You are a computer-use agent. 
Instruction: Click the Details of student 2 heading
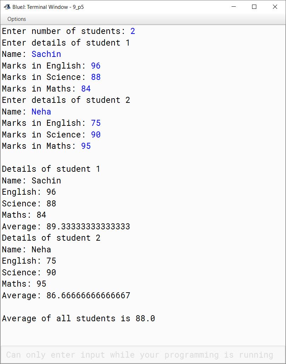(51, 238)
